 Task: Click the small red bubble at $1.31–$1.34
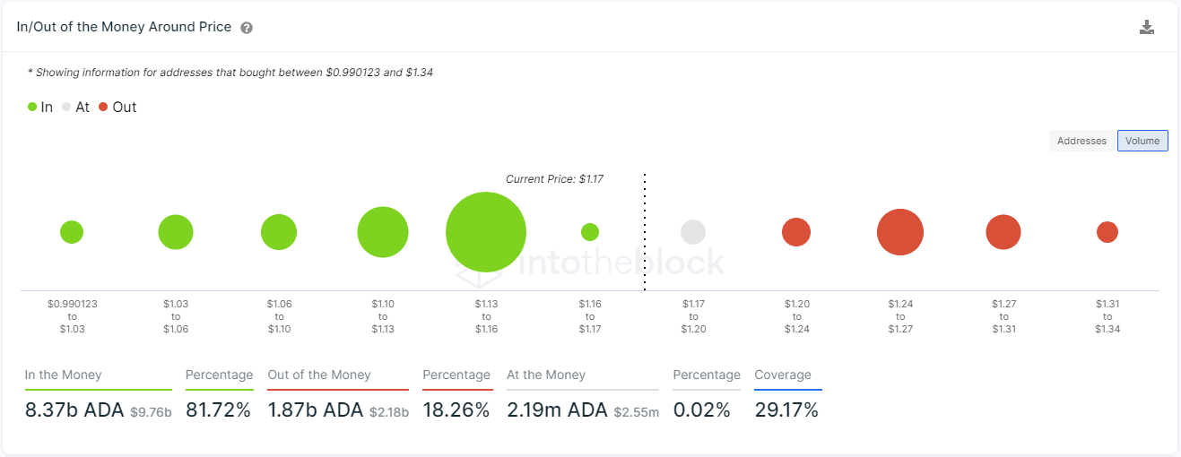click(1107, 232)
